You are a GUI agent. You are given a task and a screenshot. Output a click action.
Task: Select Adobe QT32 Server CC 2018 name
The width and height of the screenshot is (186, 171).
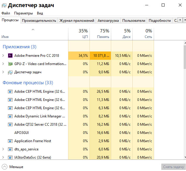coord(40,124)
